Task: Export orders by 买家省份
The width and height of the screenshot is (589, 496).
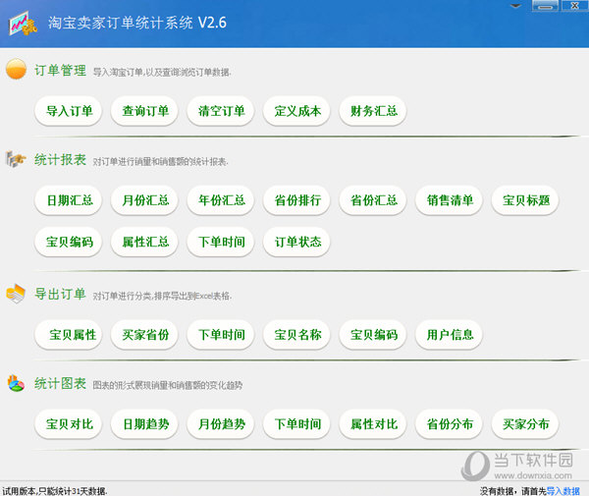Action: pyautogui.click(x=144, y=334)
